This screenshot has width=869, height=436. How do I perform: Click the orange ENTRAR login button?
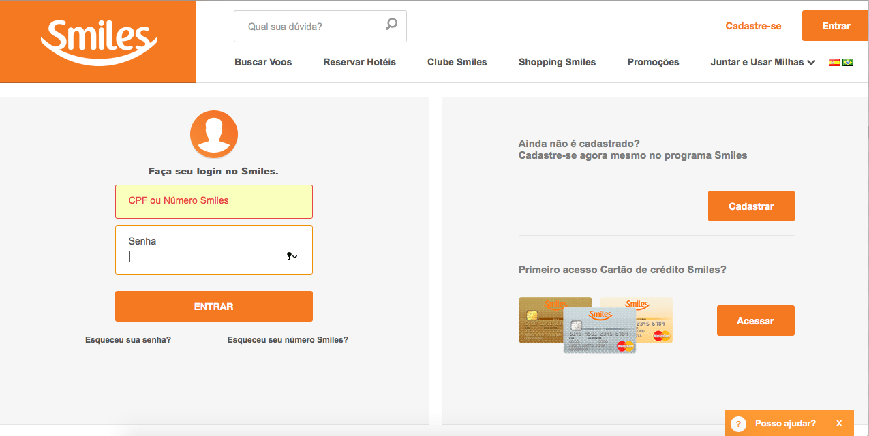(214, 307)
